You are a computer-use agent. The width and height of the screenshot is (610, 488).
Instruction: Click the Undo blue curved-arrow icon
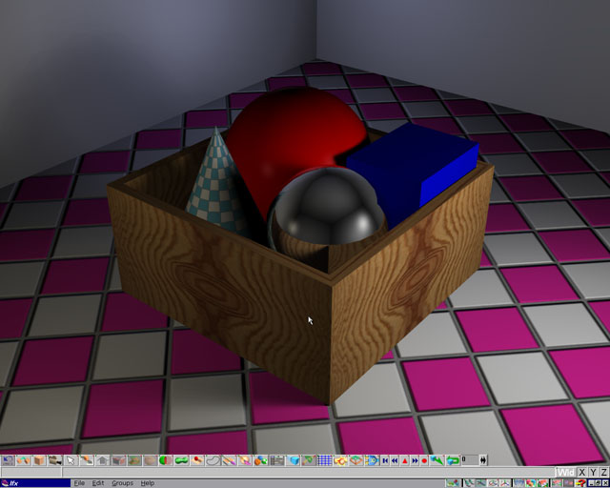(x=8, y=460)
